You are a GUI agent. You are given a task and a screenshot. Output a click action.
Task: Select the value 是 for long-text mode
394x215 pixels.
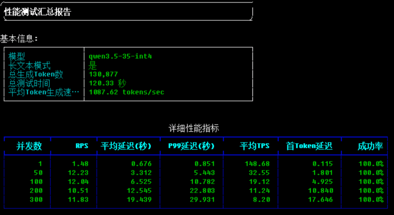tap(92, 65)
